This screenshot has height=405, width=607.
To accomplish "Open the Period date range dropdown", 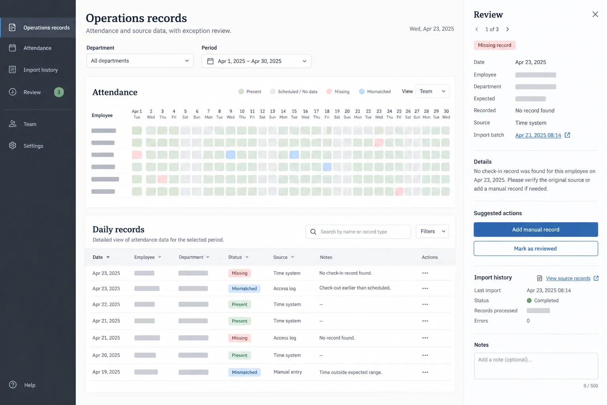I will coord(256,61).
